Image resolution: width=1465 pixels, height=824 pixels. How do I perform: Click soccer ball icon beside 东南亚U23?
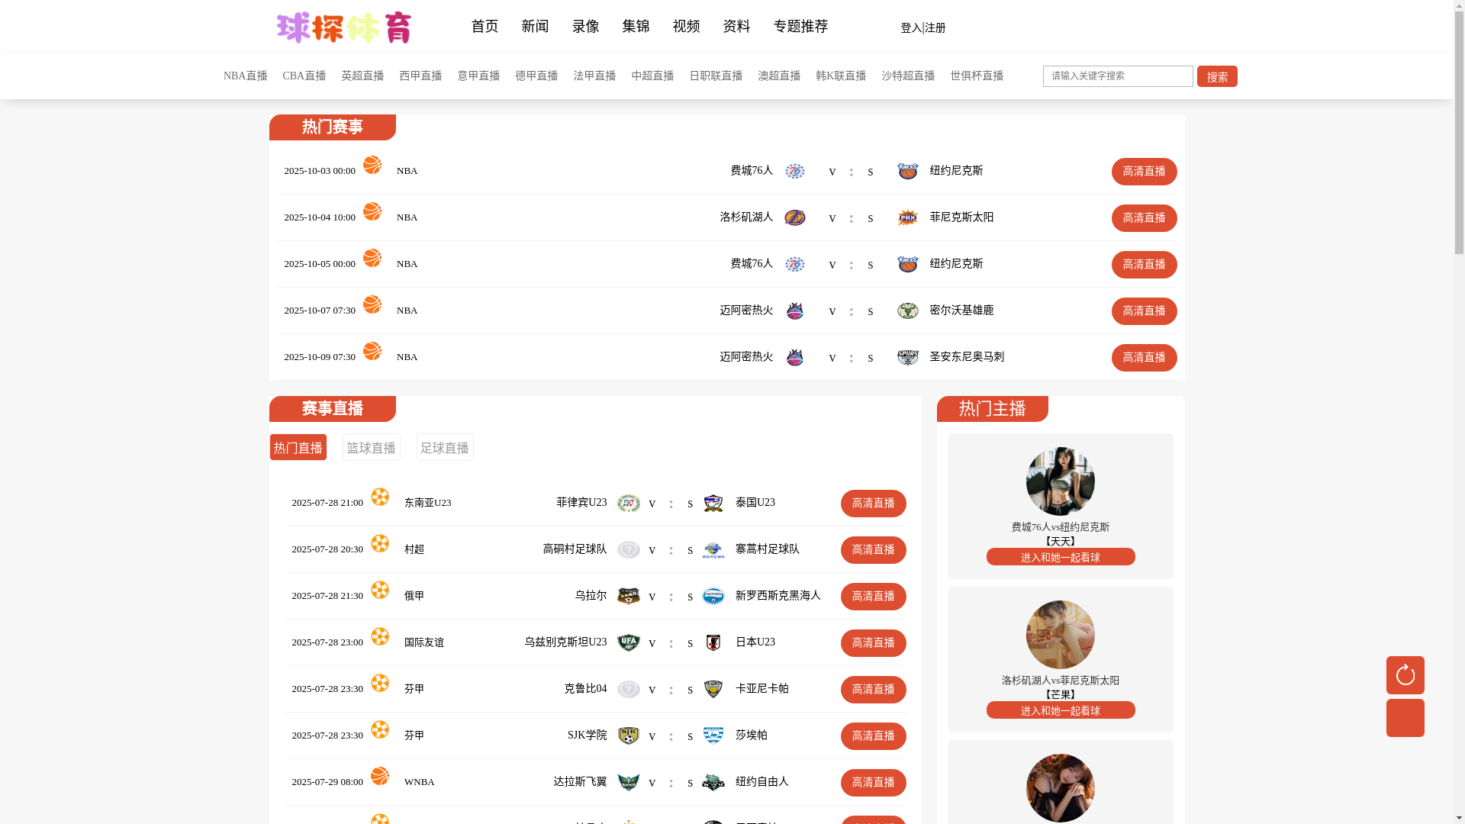(380, 497)
